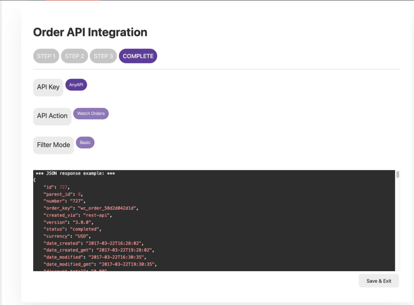Image resolution: width=414 pixels, height=305 pixels.
Task: Click the "id": 727 line in JSON
Action: pos(57,187)
